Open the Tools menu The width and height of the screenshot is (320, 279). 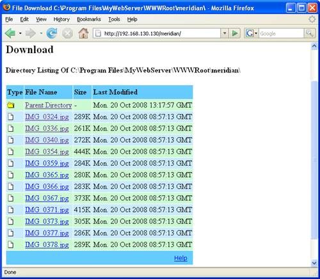[114, 19]
